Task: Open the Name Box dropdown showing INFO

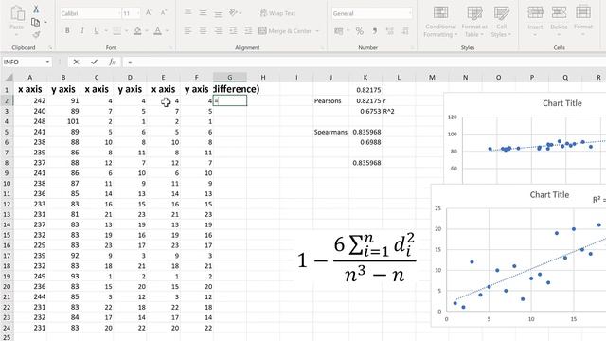Action: point(47,62)
